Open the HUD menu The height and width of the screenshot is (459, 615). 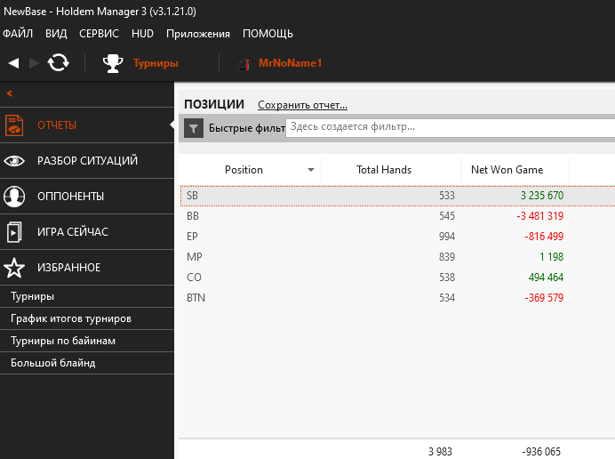tap(142, 34)
